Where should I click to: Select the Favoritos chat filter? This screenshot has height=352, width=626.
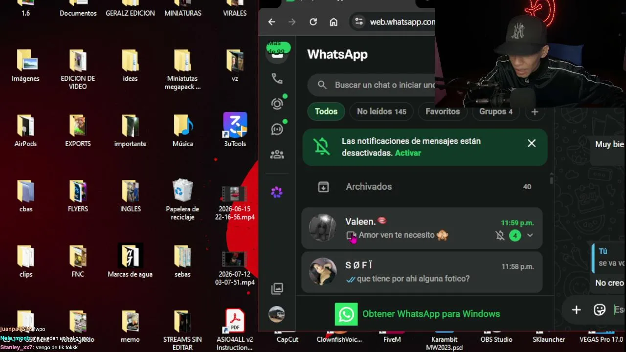[443, 111]
